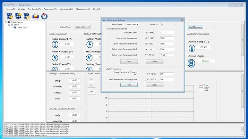Click the Backlight Control input field
This screenshot has height=139, width=248.
pos(166,33)
